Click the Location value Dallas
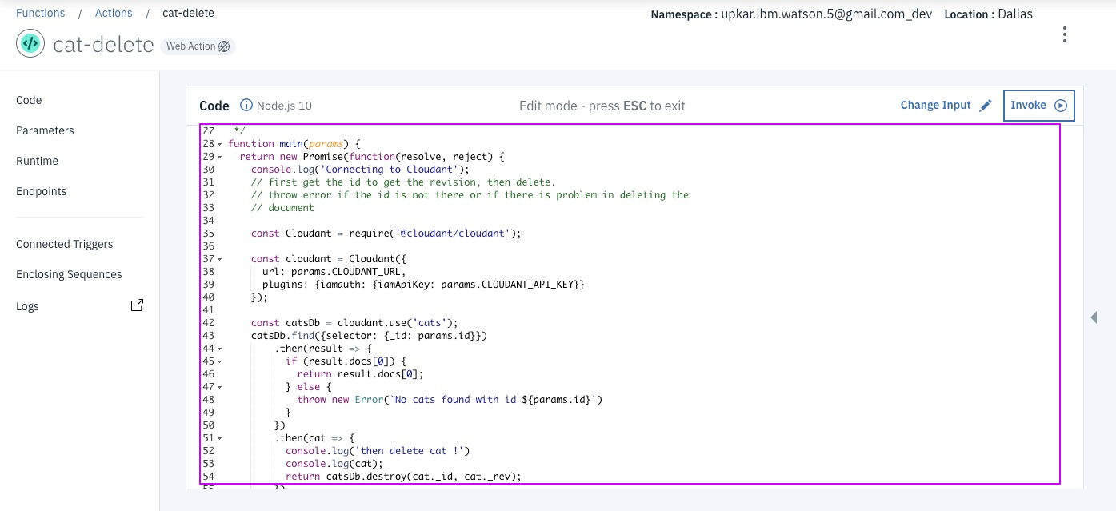The width and height of the screenshot is (1116, 511). 1015,14
